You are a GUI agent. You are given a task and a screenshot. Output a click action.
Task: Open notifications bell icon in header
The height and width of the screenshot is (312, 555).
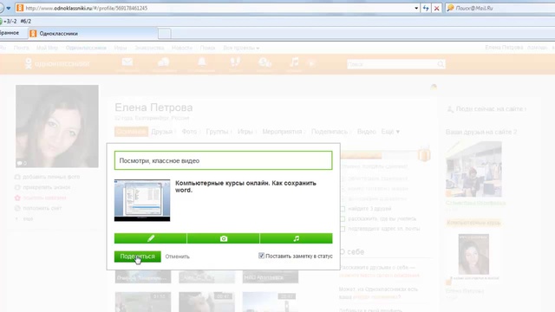coord(202,63)
